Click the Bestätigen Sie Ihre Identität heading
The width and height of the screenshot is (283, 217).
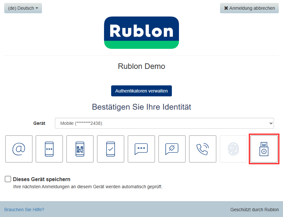(141, 107)
